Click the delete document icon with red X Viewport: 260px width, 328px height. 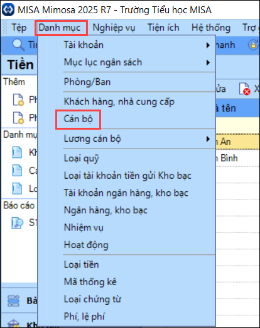tap(244, 89)
